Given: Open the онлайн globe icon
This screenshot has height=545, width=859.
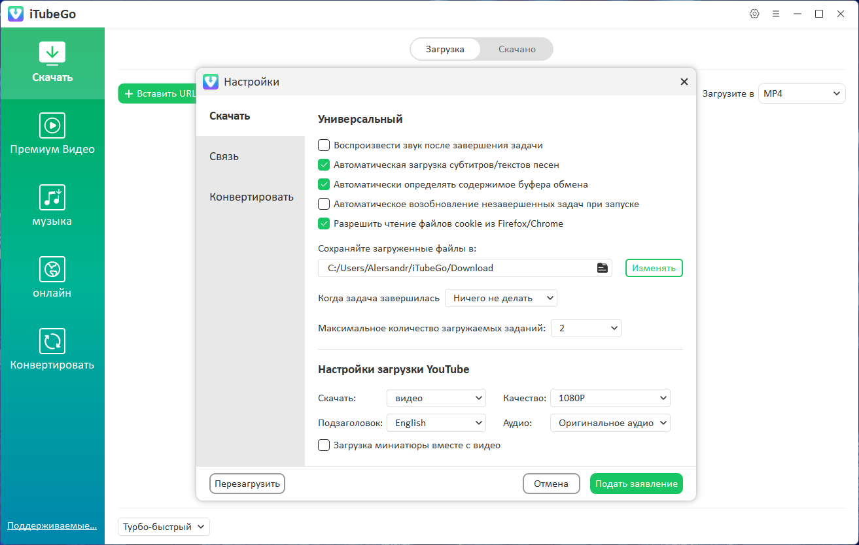Looking at the screenshot, I should click(52, 269).
